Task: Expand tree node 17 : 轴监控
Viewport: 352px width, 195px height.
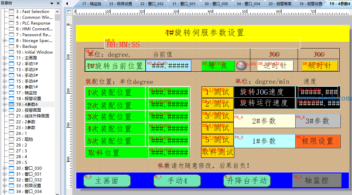Action: tap(4, 93)
